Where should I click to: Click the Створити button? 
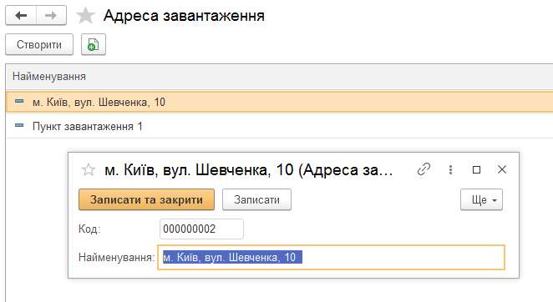[x=39, y=44]
